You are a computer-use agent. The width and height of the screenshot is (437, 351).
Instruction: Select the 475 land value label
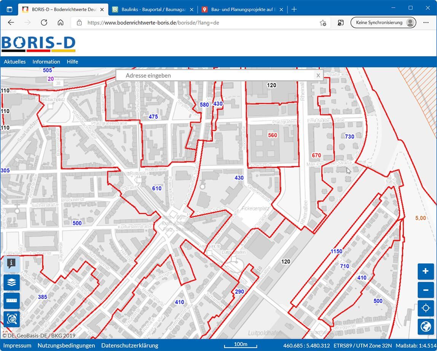(153, 117)
